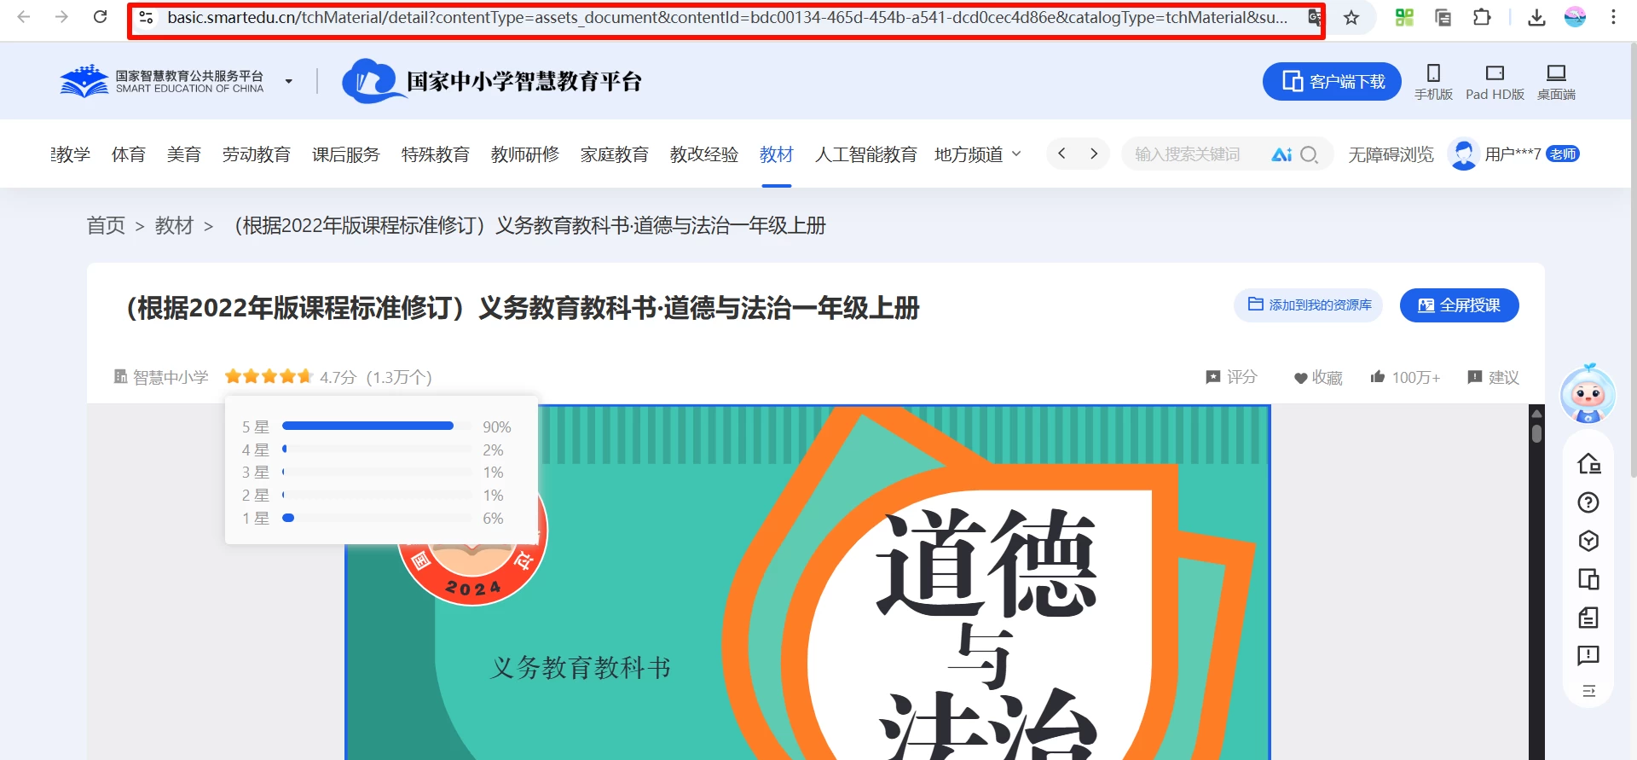Expand the 国家智慧教育公共服务平台 dropdown arrow

coord(289,82)
